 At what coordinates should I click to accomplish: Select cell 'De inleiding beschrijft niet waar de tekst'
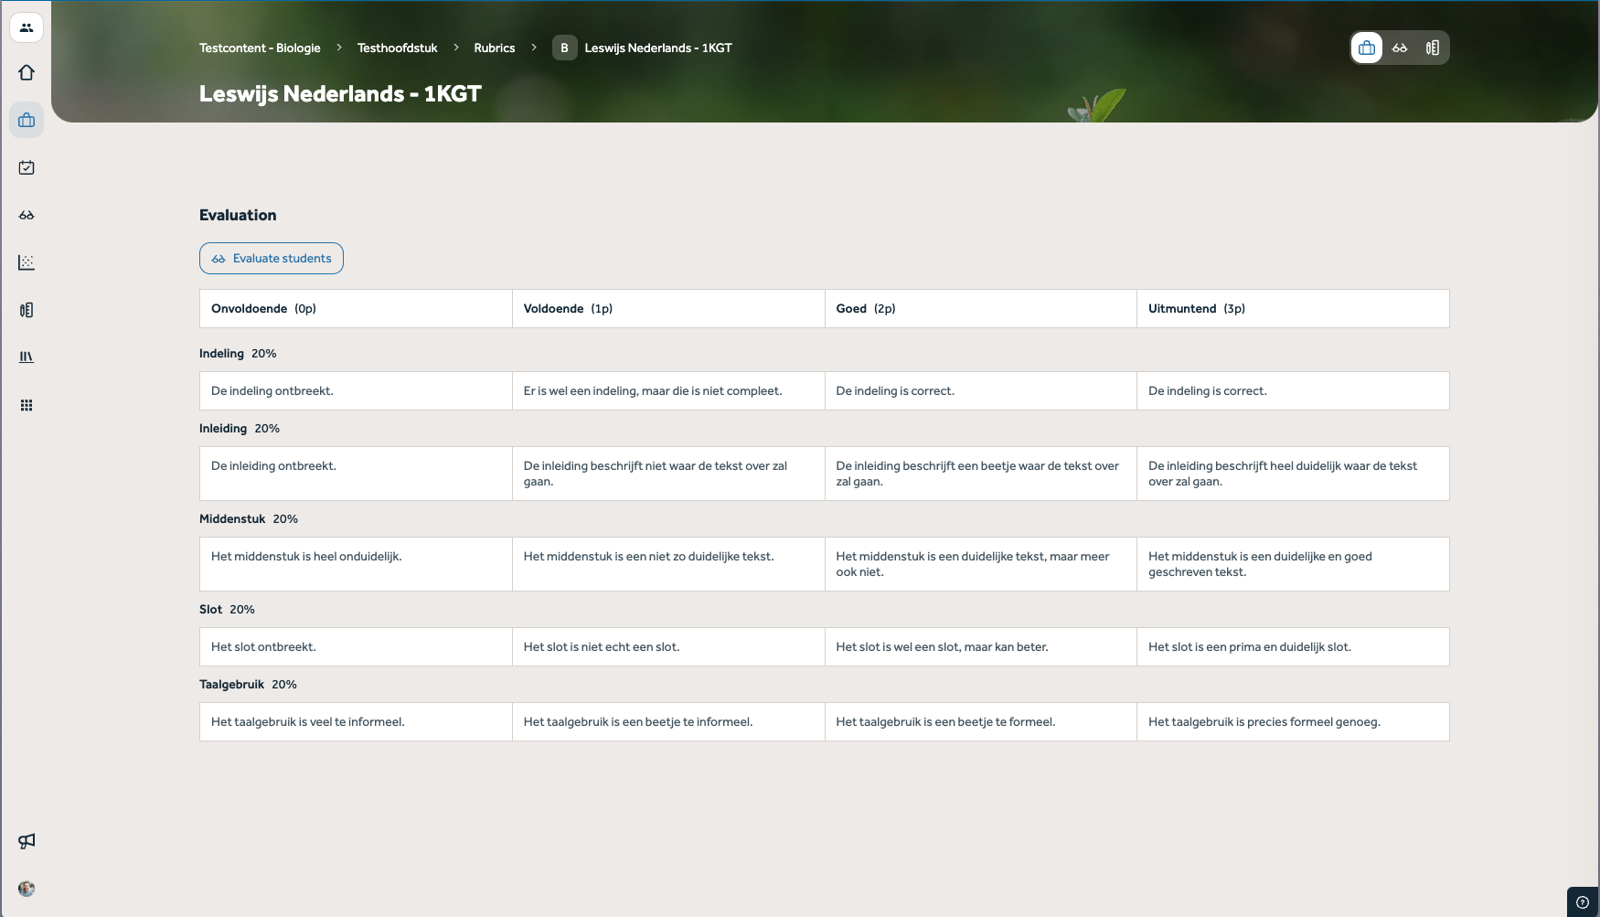[x=668, y=474]
